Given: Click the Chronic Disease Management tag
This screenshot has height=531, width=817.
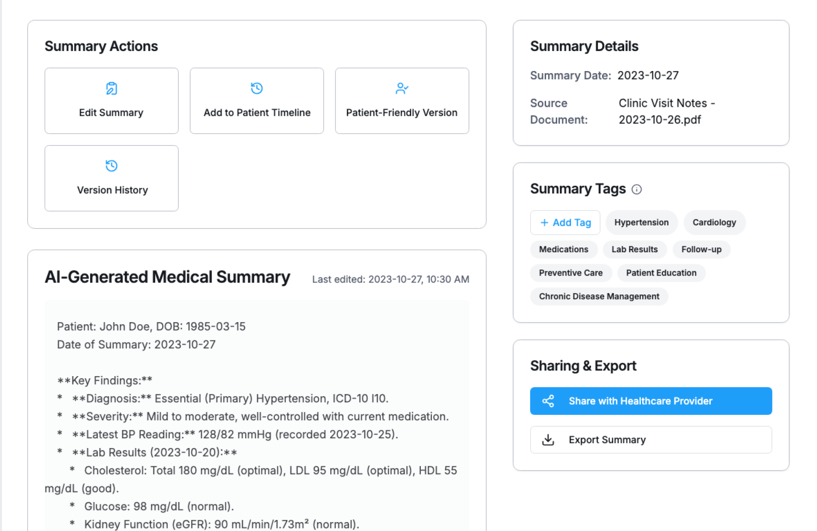Looking at the screenshot, I should [x=599, y=296].
